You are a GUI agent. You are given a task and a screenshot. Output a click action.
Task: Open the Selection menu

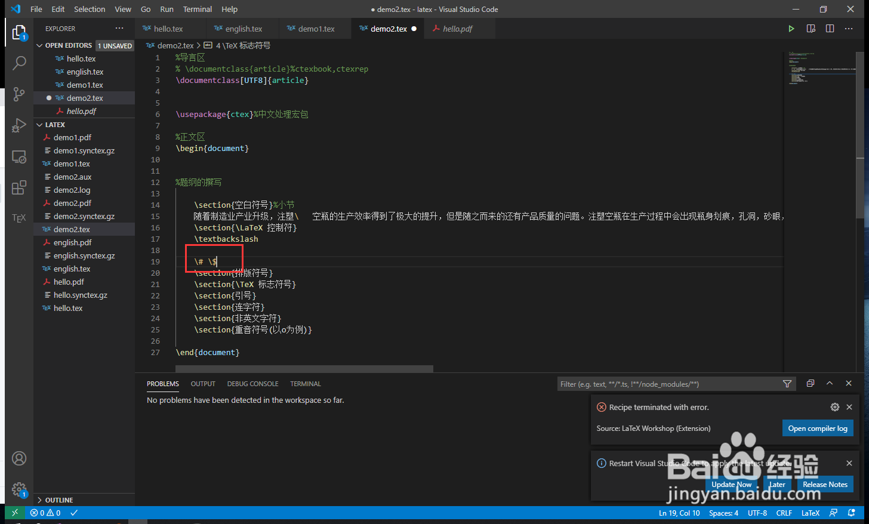pyautogui.click(x=90, y=9)
